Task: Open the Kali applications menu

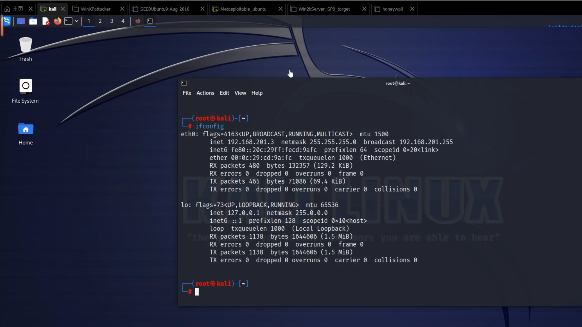Action: click(x=7, y=21)
